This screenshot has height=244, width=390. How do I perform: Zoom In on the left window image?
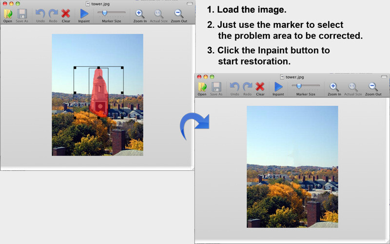click(x=140, y=16)
